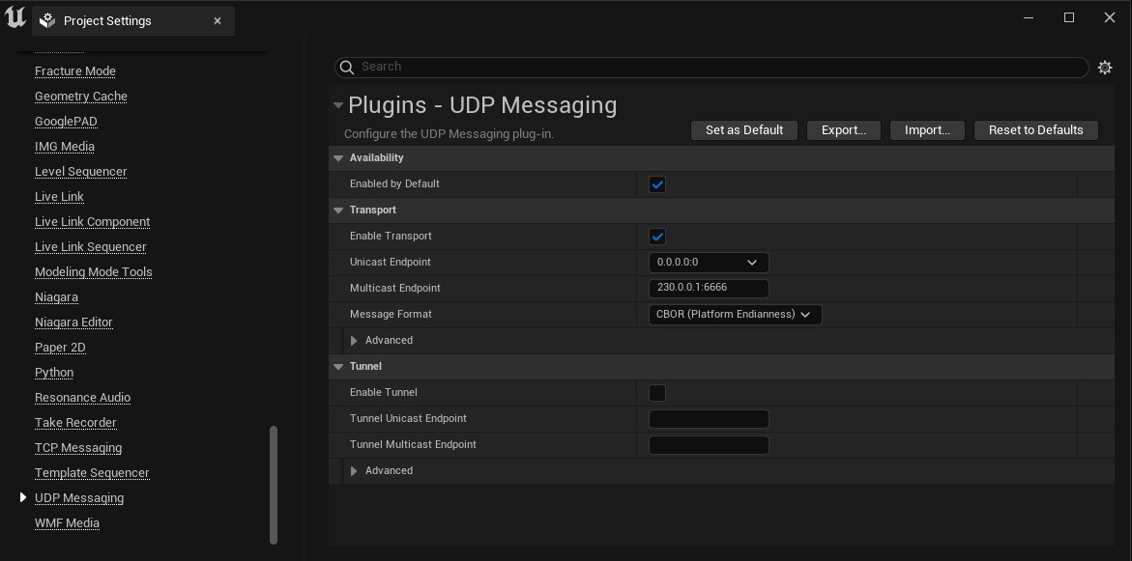Open Python settings
The height and width of the screenshot is (561, 1132).
[x=54, y=373]
